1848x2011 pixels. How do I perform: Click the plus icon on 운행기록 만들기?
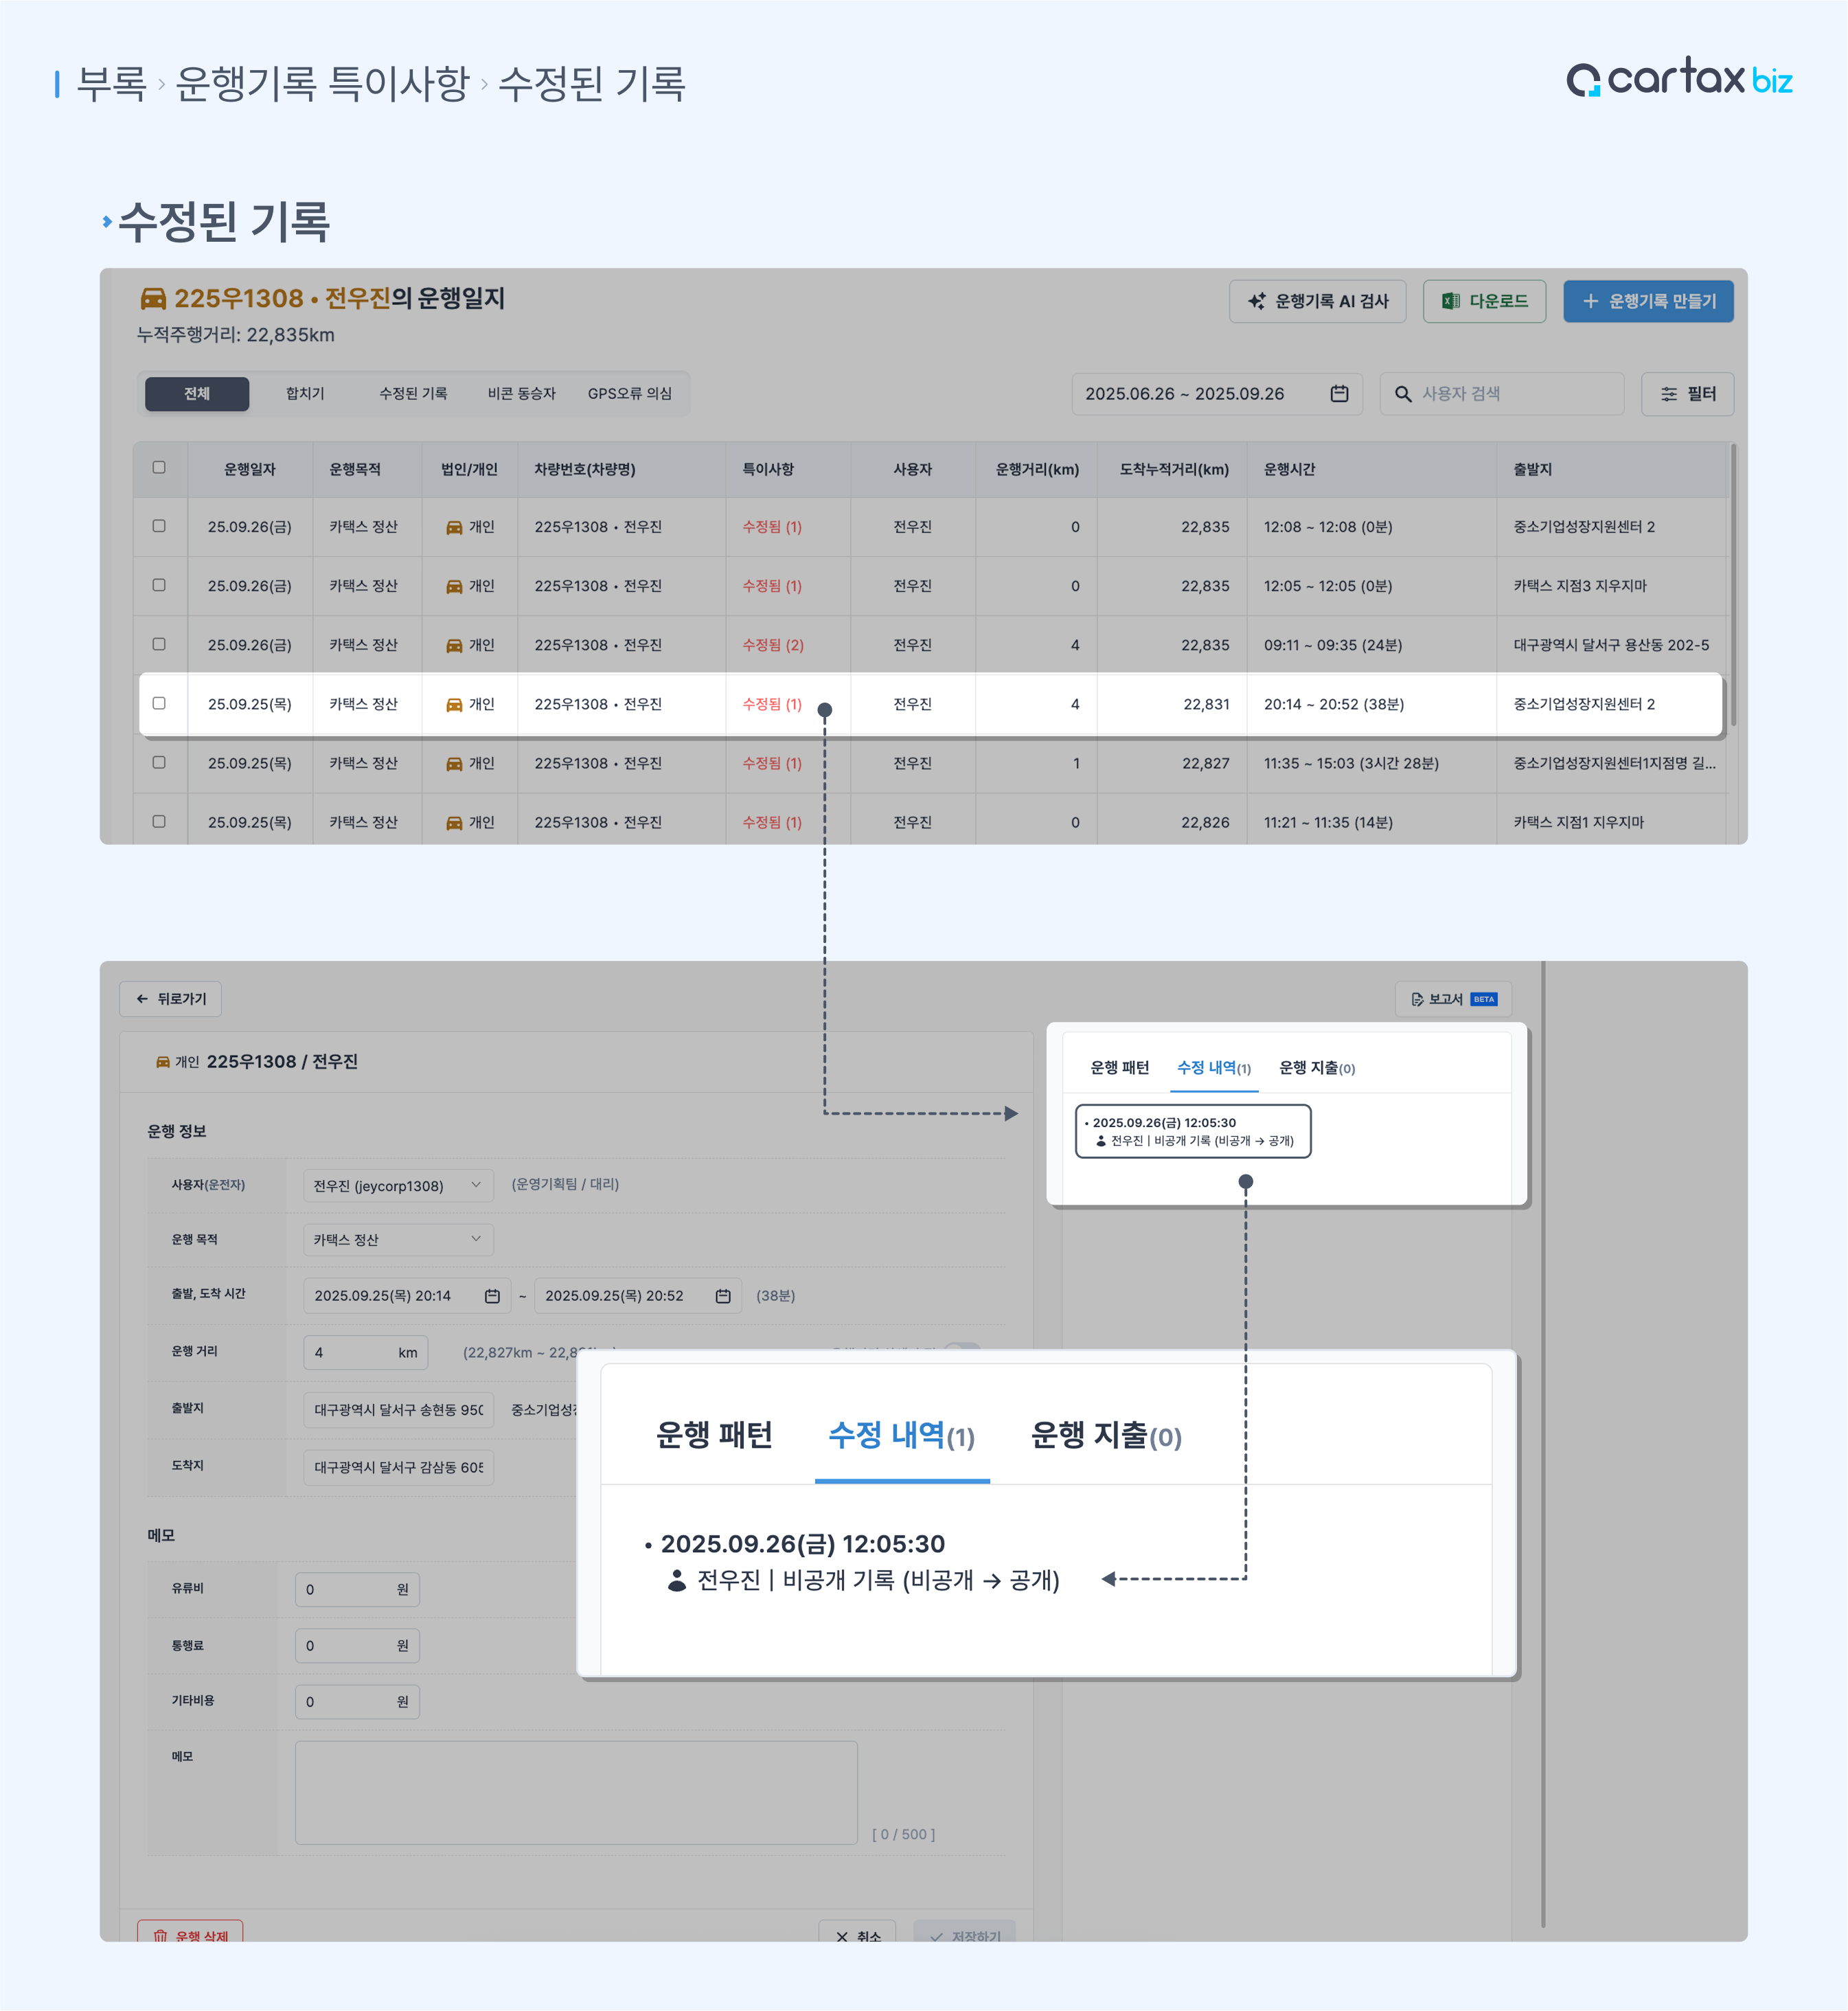1590,301
